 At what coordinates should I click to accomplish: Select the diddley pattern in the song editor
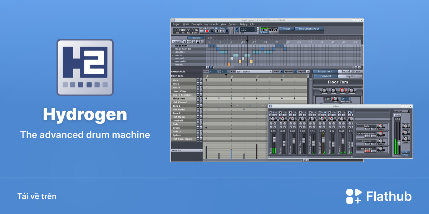coord(189,52)
